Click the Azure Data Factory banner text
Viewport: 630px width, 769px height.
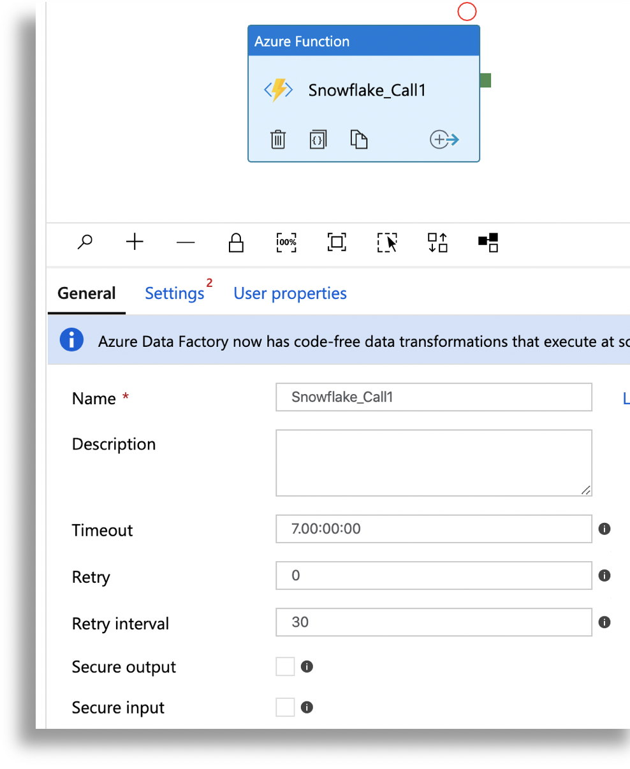click(x=364, y=342)
